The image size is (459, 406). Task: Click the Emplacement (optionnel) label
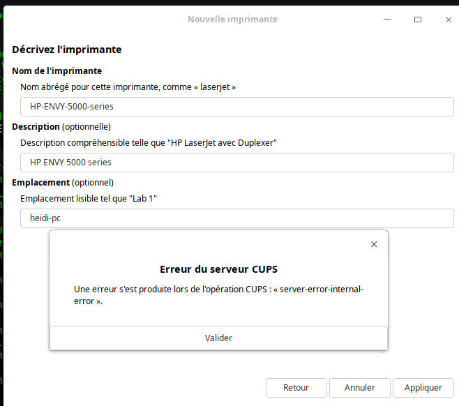tap(63, 182)
